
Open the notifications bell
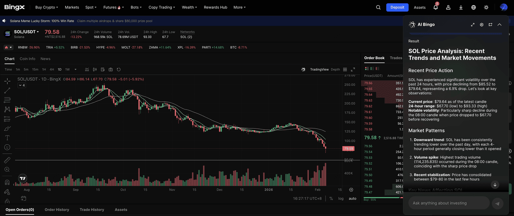(x=436, y=7)
